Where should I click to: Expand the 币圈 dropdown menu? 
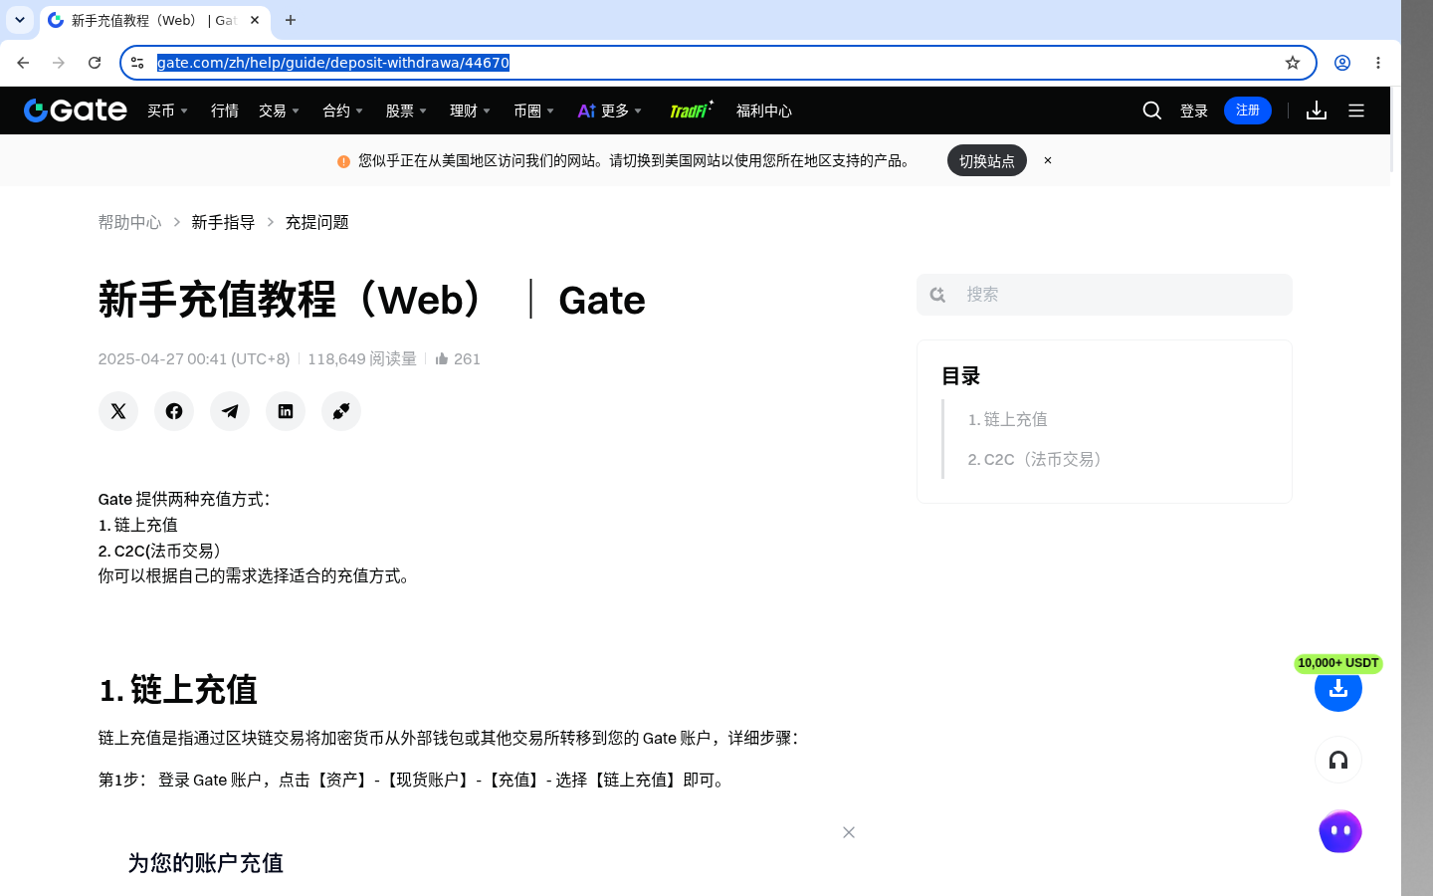point(534,111)
